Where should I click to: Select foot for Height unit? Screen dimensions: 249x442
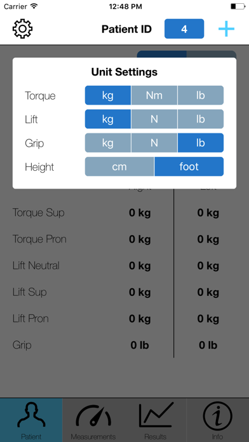pyautogui.click(x=189, y=166)
